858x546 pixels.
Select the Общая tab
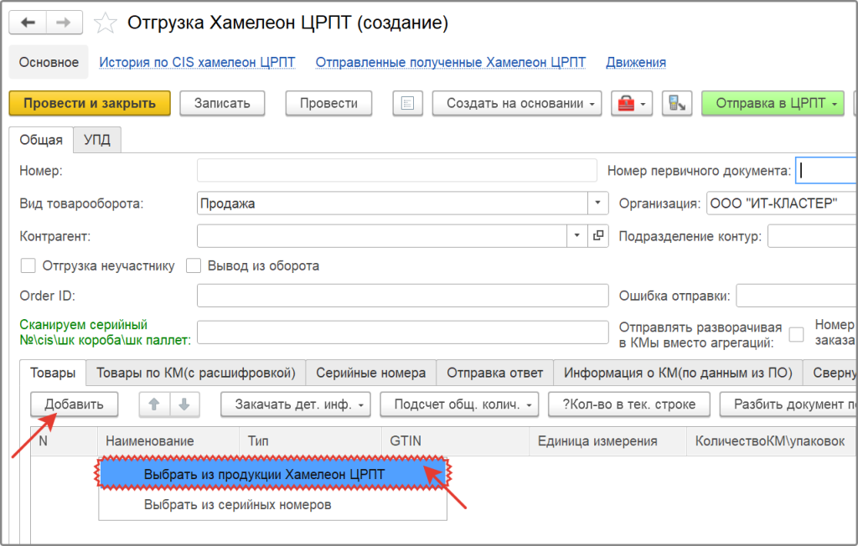point(41,140)
